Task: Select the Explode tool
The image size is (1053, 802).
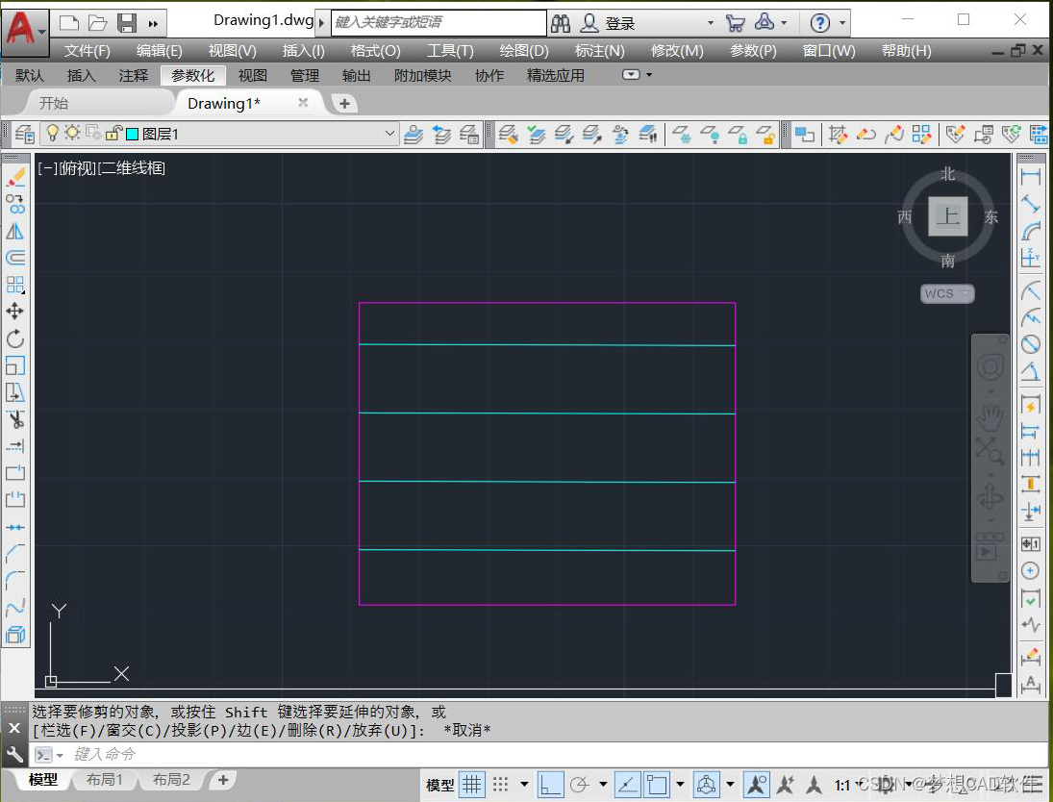Action: coord(15,635)
